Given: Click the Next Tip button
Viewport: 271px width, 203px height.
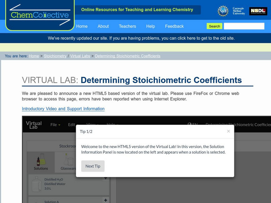Looking at the screenshot, I should click(x=93, y=166).
